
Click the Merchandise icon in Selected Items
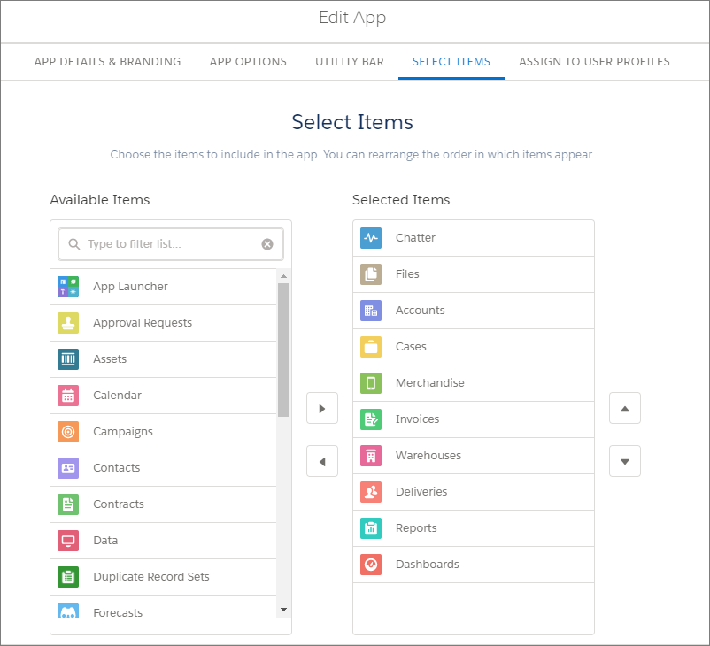(x=371, y=383)
